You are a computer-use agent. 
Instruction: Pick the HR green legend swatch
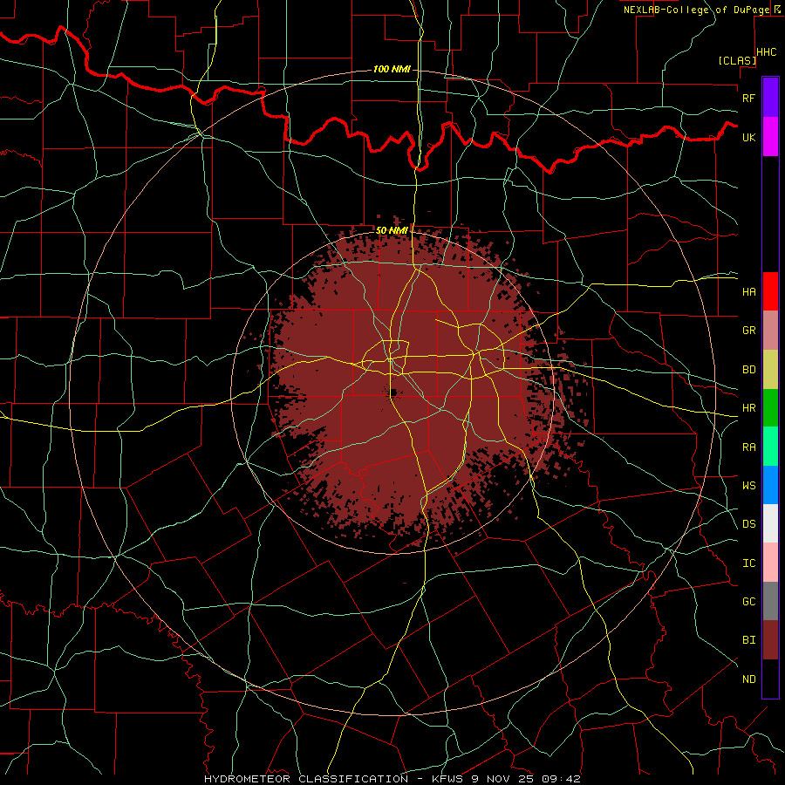pos(770,407)
